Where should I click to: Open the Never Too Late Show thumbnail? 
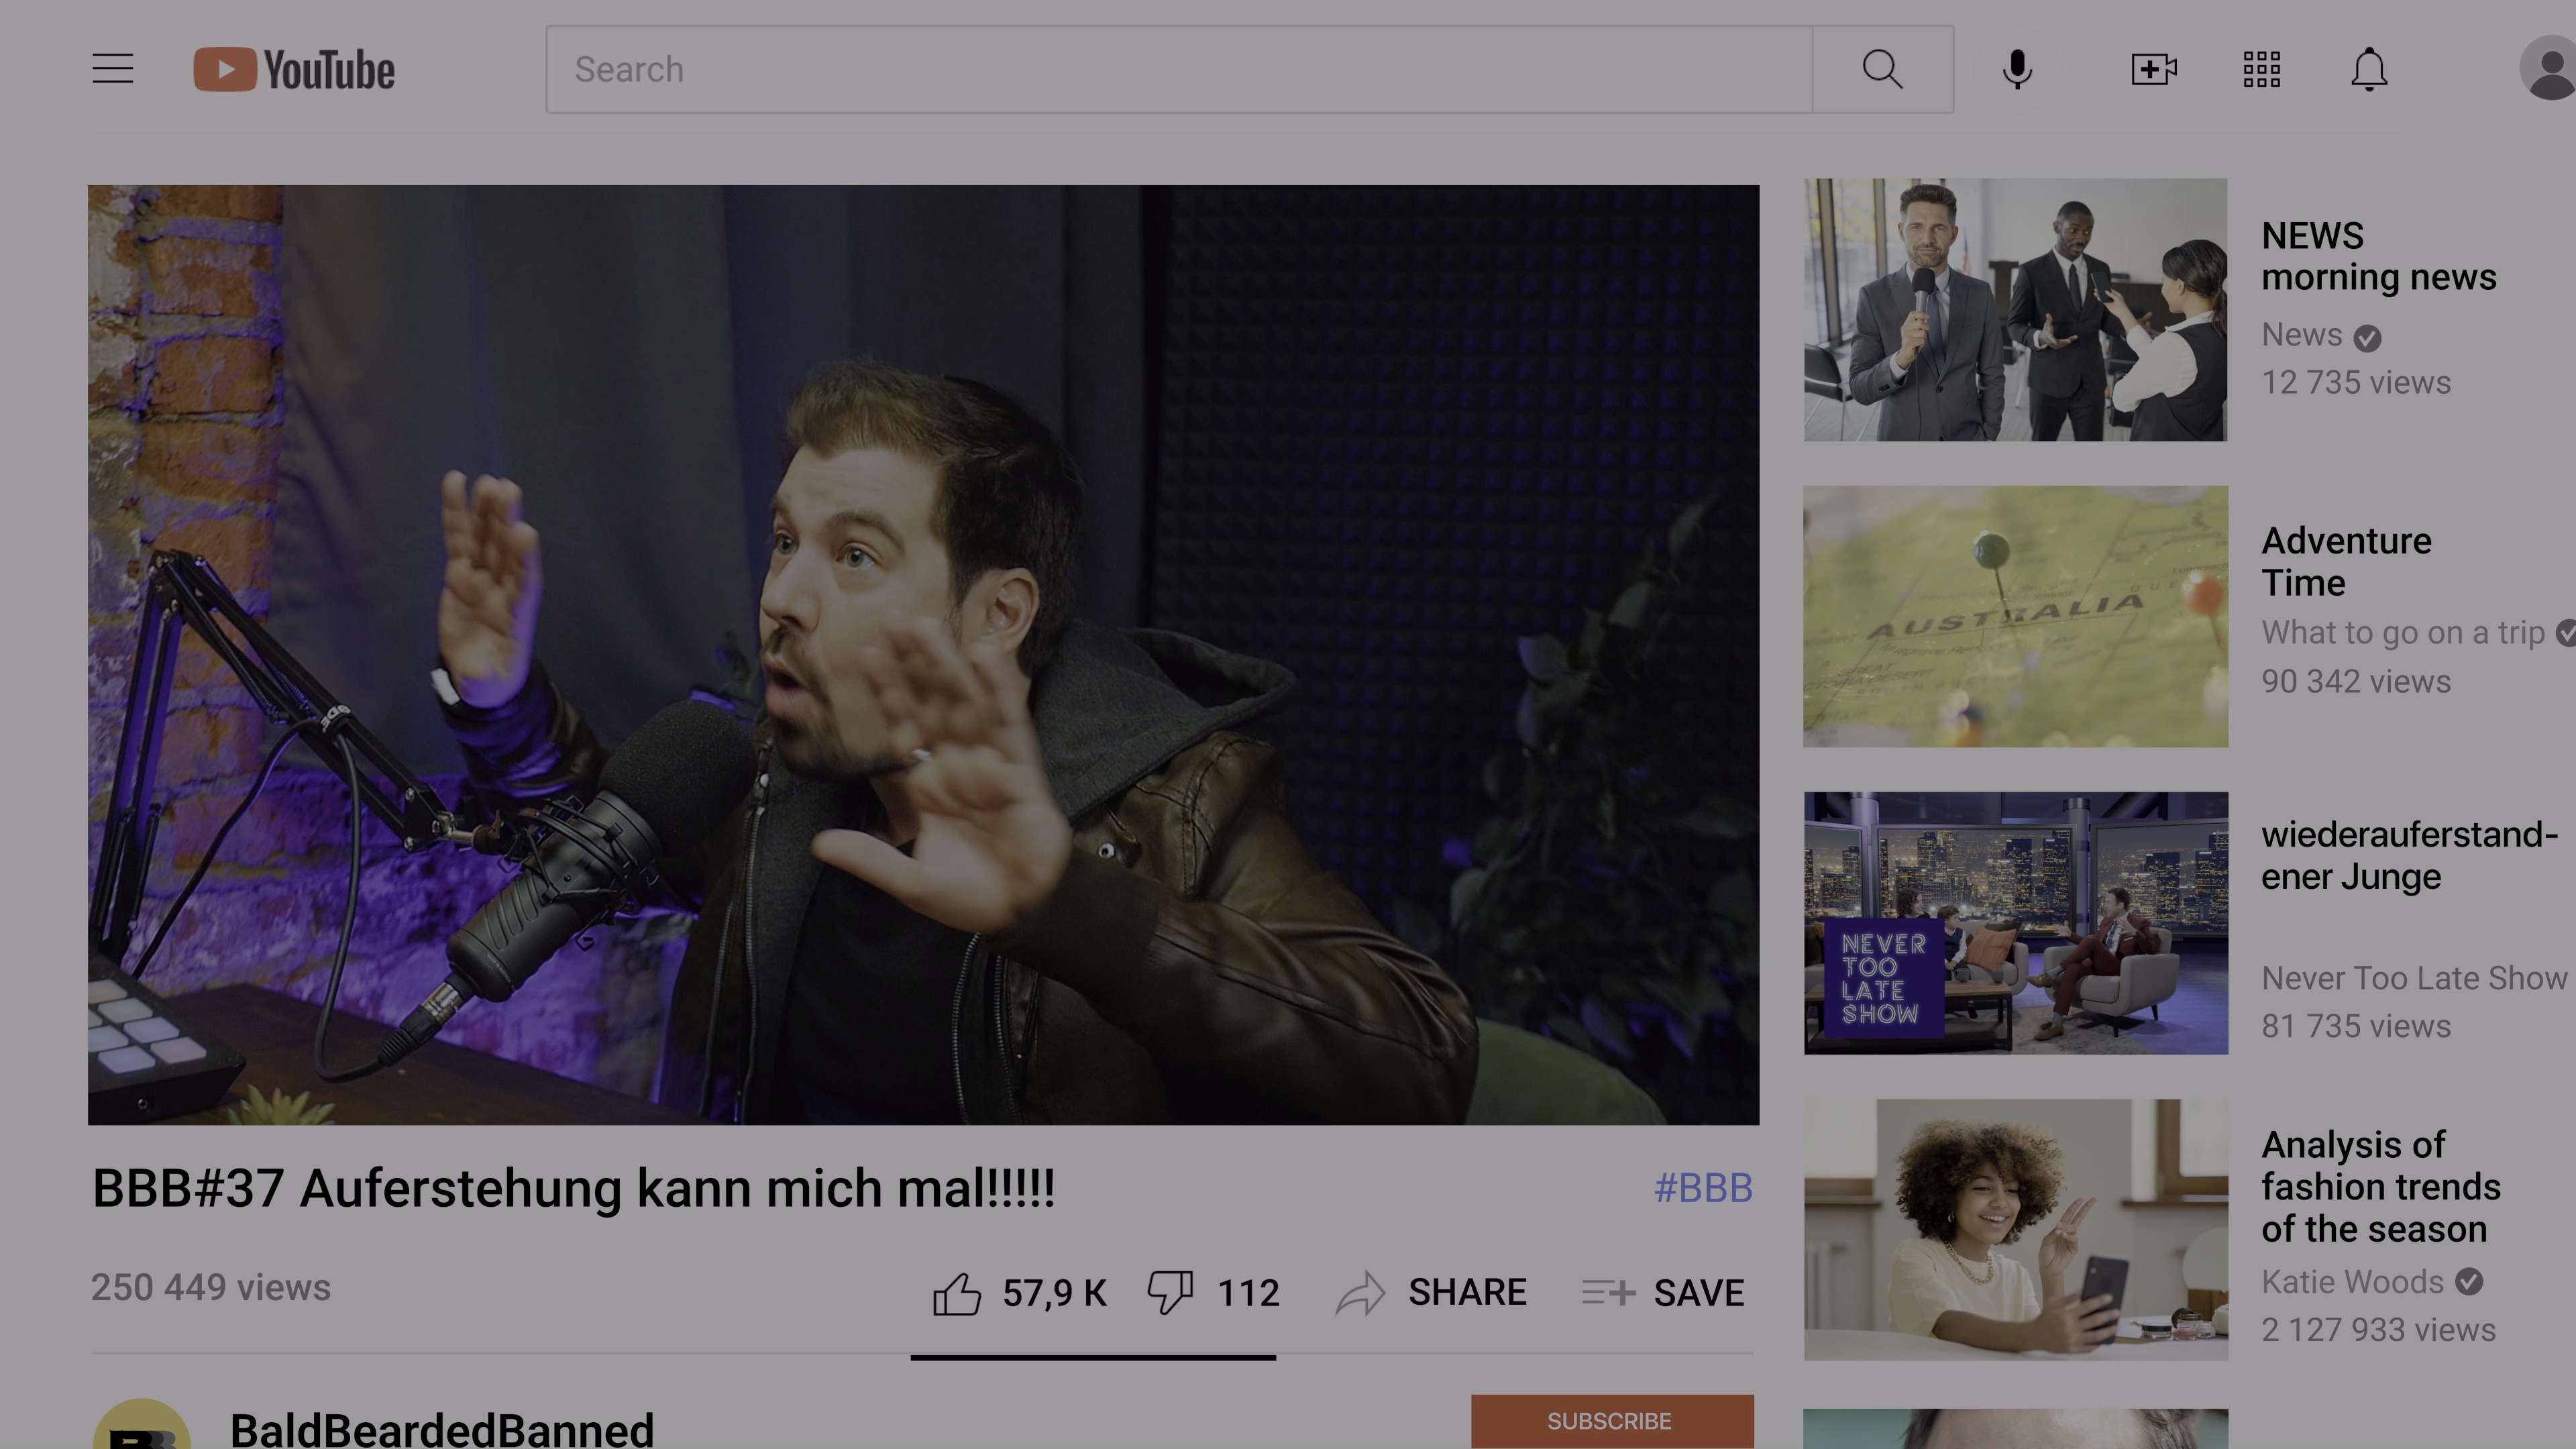tap(2015, 923)
